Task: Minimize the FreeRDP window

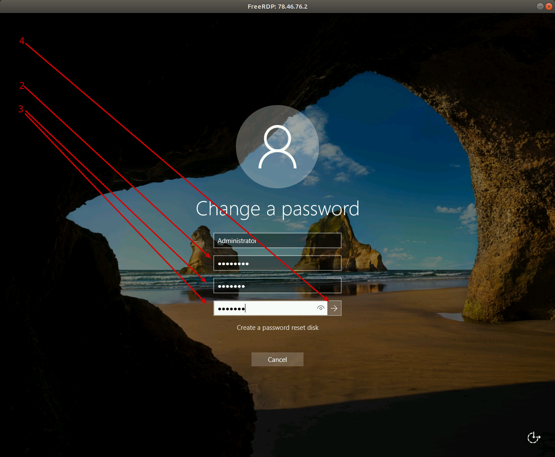Action: coord(540,7)
